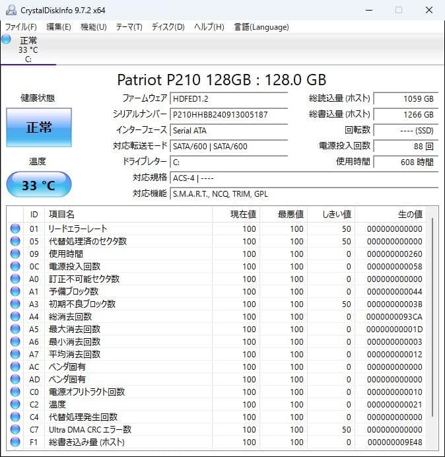Screen dimensions: 445x457
Task: Click status orb for A5 最大消去回数
Action: [x=15, y=329]
